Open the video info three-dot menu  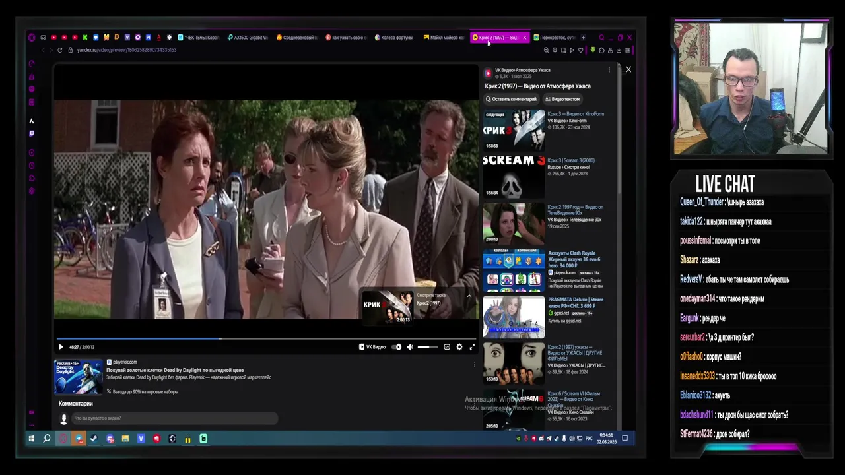(x=609, y=70)
